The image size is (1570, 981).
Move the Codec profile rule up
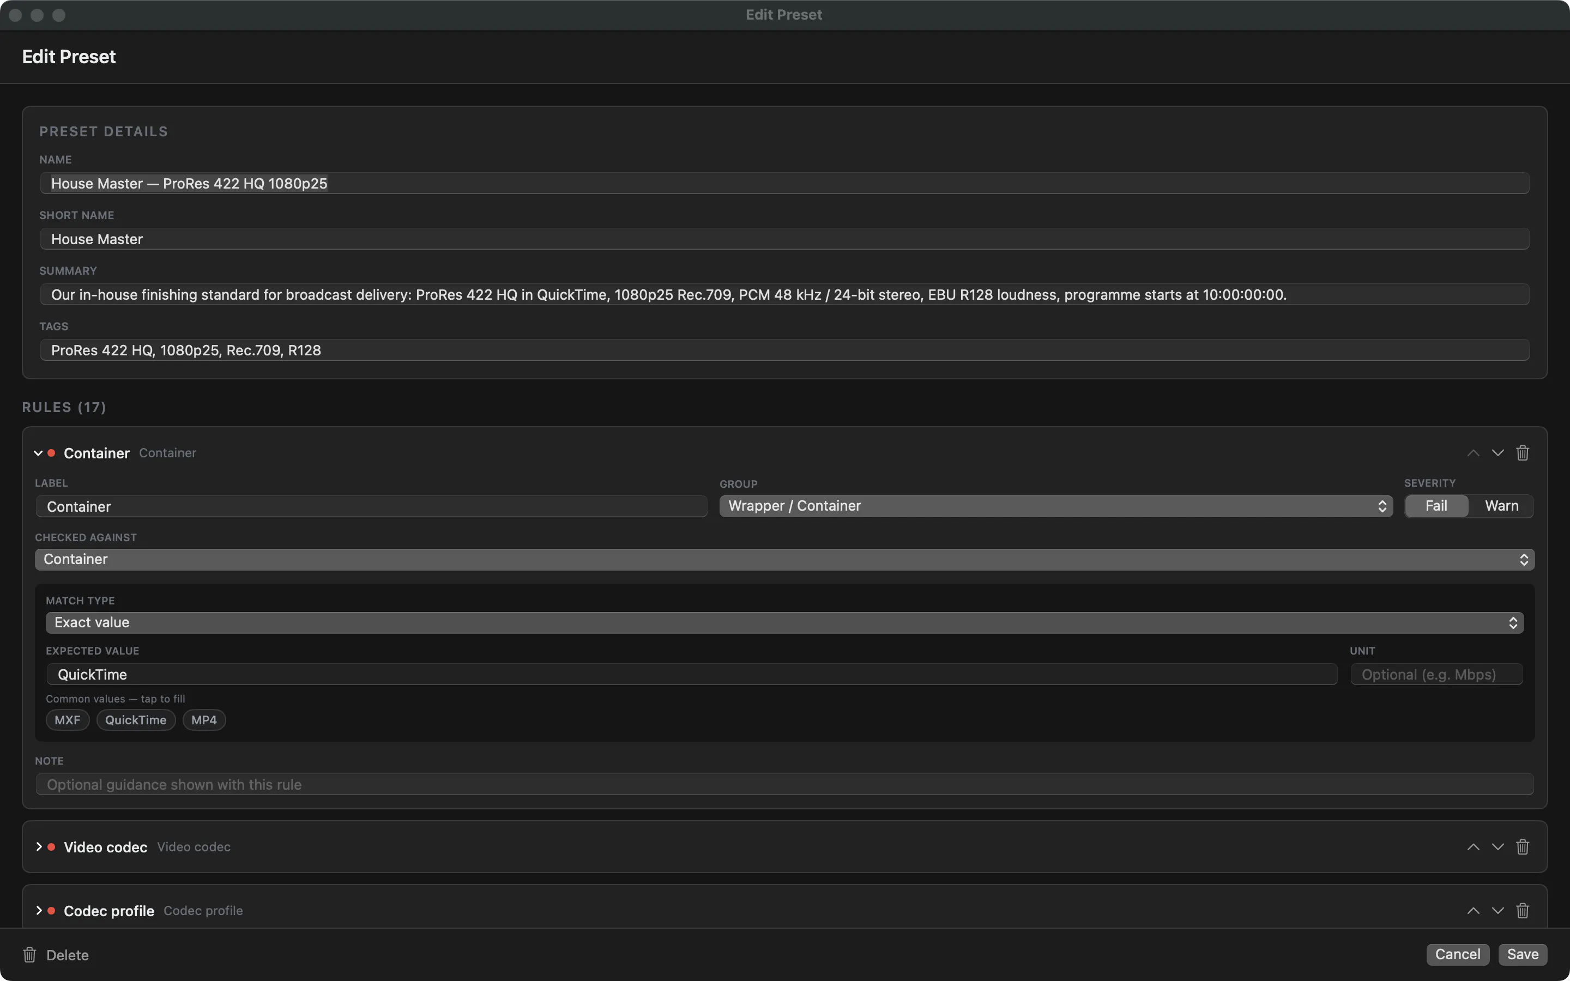1474,910
